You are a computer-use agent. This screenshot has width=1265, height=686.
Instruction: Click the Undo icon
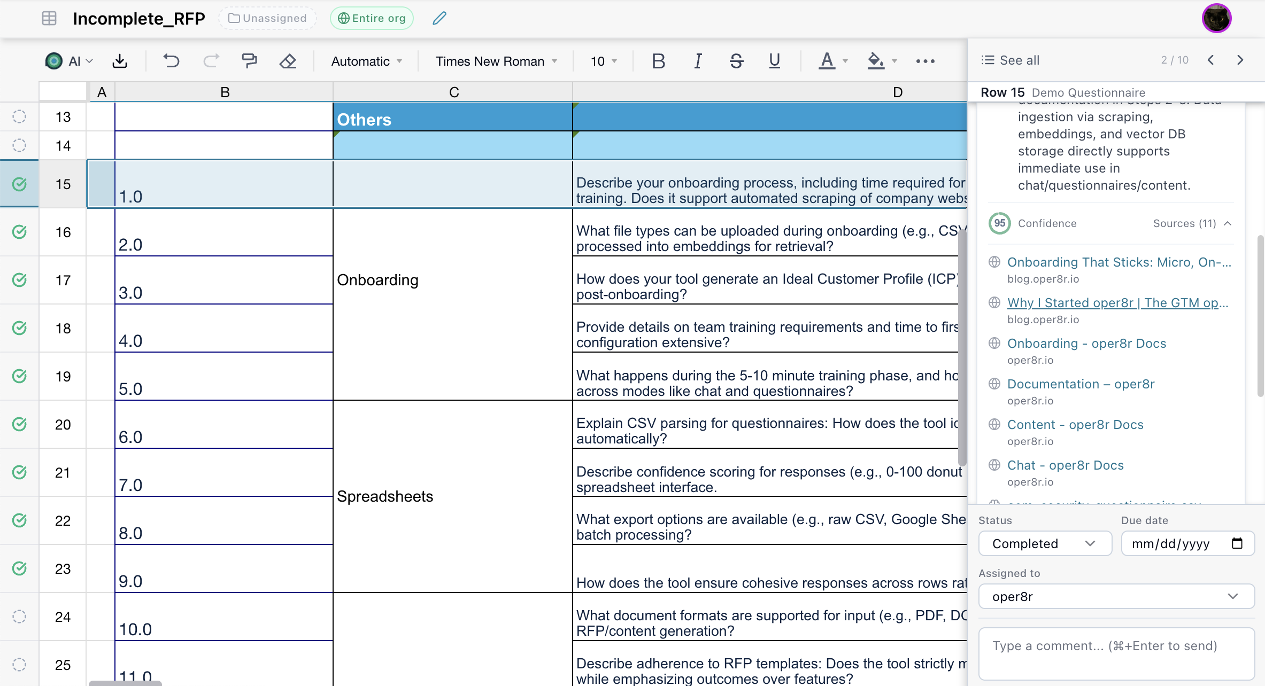pos(171,61)
